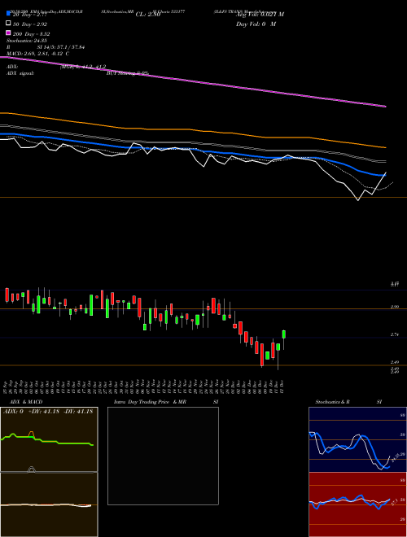Click the 'SI 14/5: 57.1 / 57.84' reading
The width and height of the screenshot is (407, 537).
click(61, 47)
